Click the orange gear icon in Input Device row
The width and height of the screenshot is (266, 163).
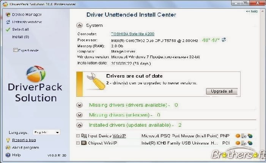[238, 136]
